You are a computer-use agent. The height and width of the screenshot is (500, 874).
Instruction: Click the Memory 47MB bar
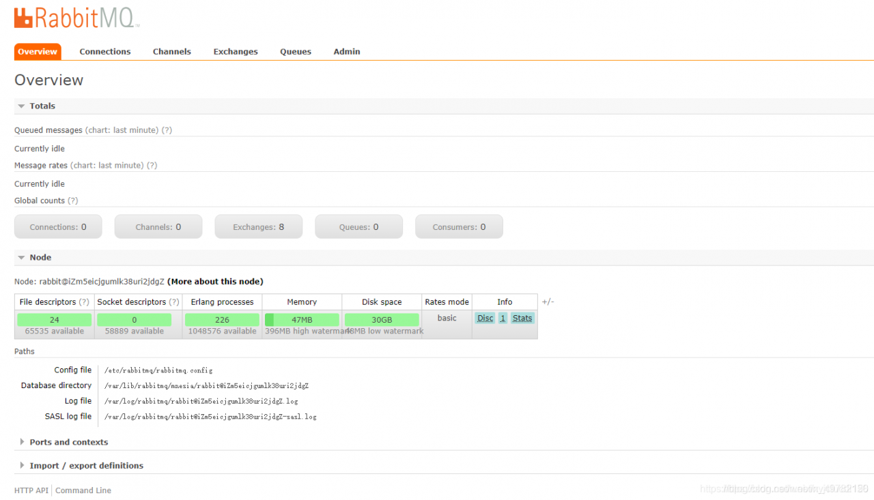click(302, 320)
